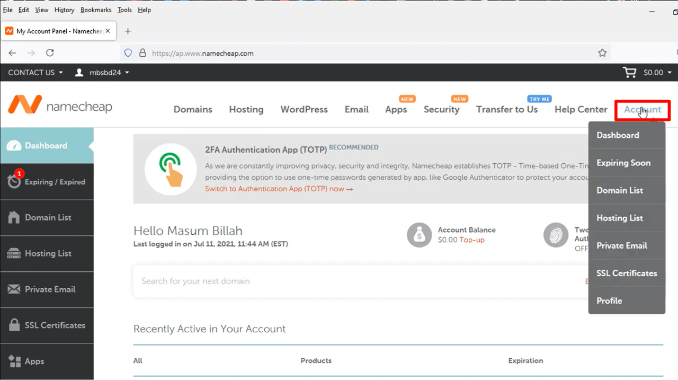Select the My Account Panel browser tab
Screen dimensions: 678x380
[58, 31]
